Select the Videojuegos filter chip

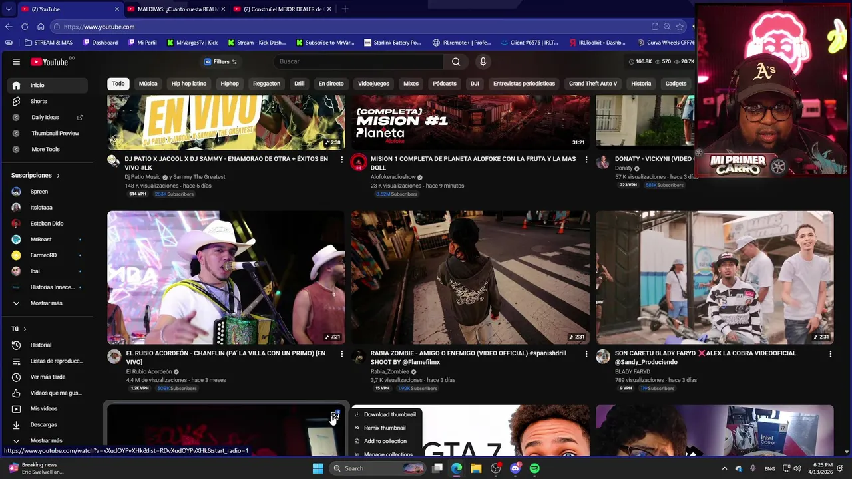click(373, 84)
